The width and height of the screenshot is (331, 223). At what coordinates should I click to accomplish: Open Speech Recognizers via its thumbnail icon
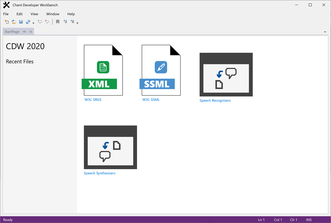(226, 75)
